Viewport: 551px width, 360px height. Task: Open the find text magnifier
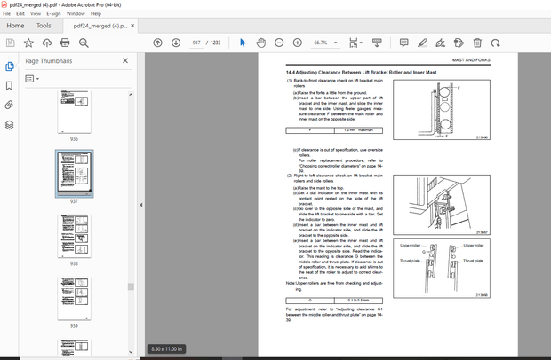click(x=84, y=43)
